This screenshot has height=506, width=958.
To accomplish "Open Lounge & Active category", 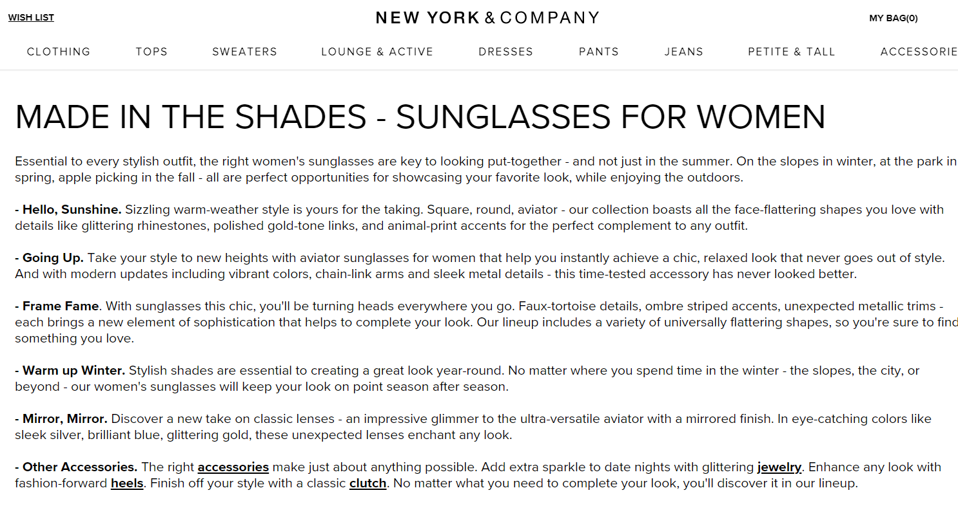I will point(377,52).
